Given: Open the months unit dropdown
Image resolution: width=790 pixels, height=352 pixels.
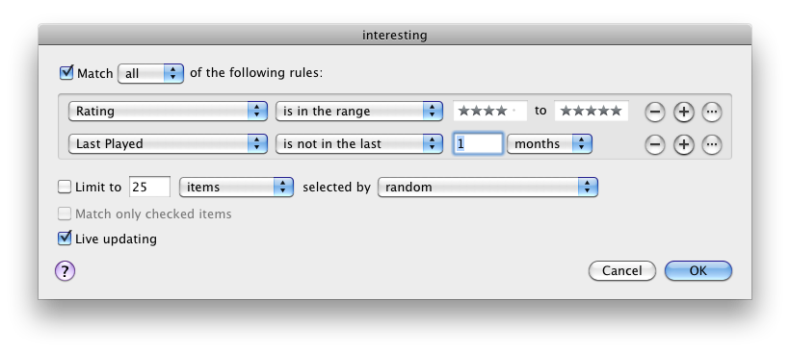Looking at the screenshot, I should click(549, 144).
